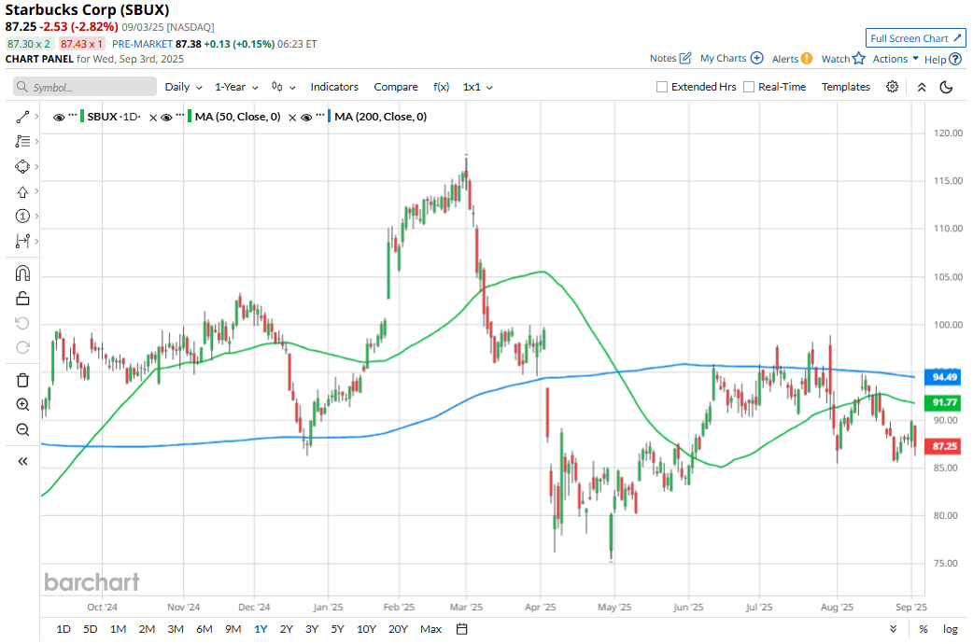The width and height of the screenshot is (973, 644).
Task: Click the Symbol search field
Action: pos(85,87)
